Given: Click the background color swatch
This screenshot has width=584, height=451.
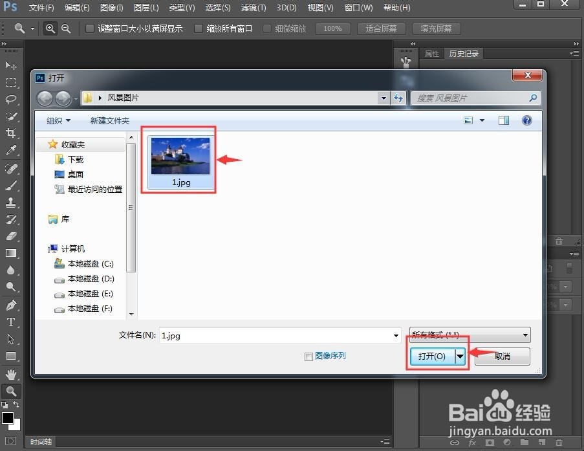Looking at the screenshot, I should pos(16,426).
